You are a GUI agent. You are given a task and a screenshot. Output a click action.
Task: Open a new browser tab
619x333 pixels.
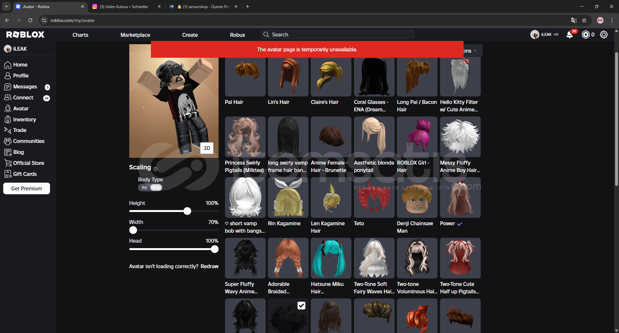248,6
